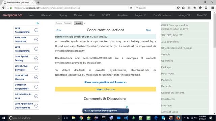
Task: Reload the page with refresh icon
Action: point(131,8)
